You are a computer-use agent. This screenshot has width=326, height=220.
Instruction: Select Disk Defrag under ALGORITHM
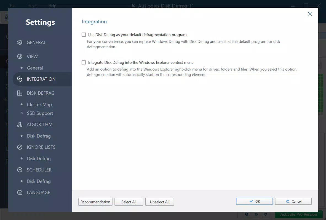[39, 136]
